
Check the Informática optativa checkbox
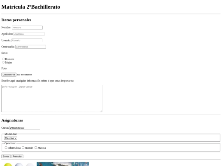[6, 148]
